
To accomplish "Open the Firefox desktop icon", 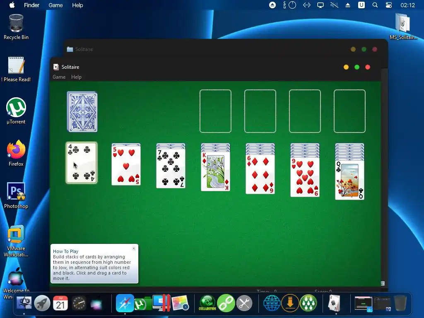I will click(x=16, y=153).
